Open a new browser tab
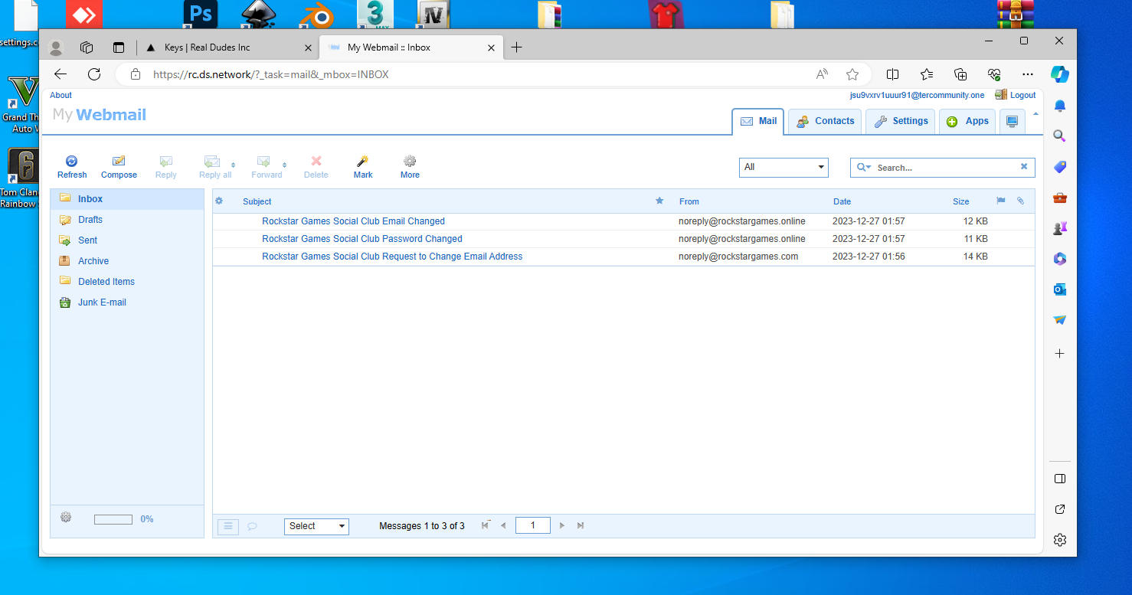This screenshot has height=595, width=1132. click(516, 47)
